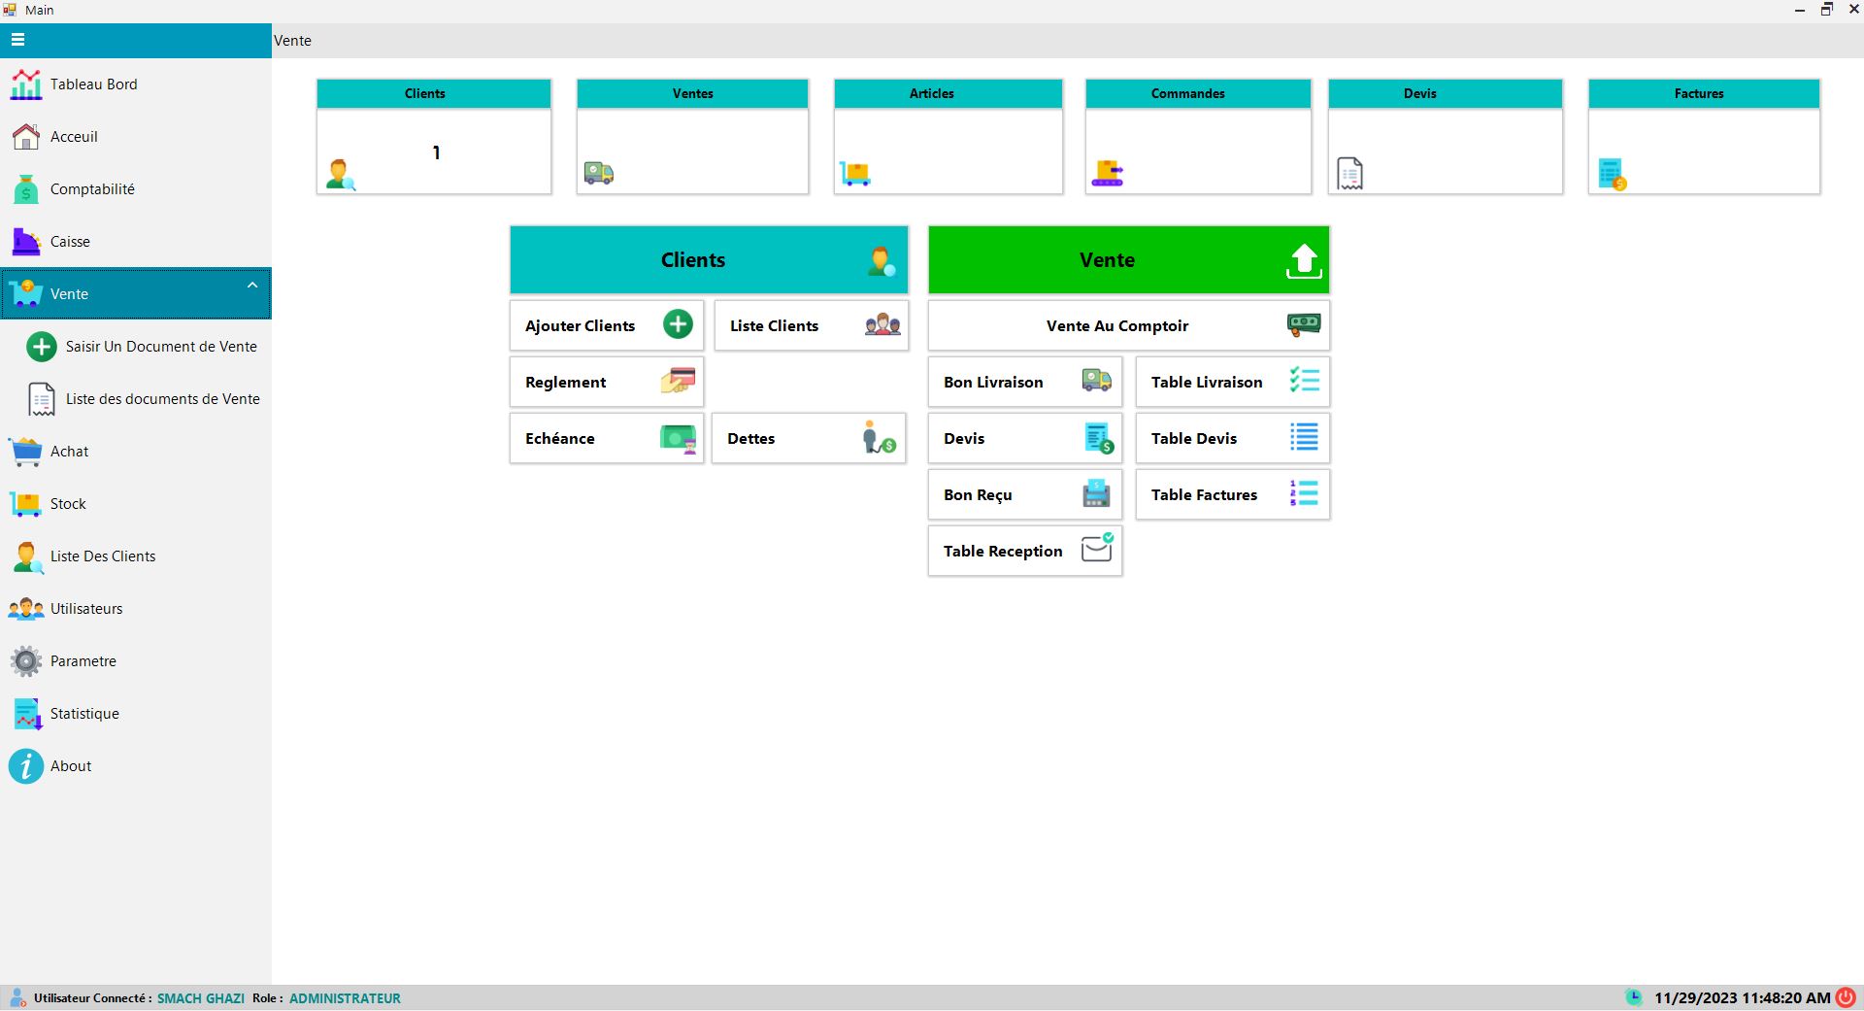This screenshot has width=1864, height=1011.
Task: Click the Statistique chart icon
Action: [27, 714]
